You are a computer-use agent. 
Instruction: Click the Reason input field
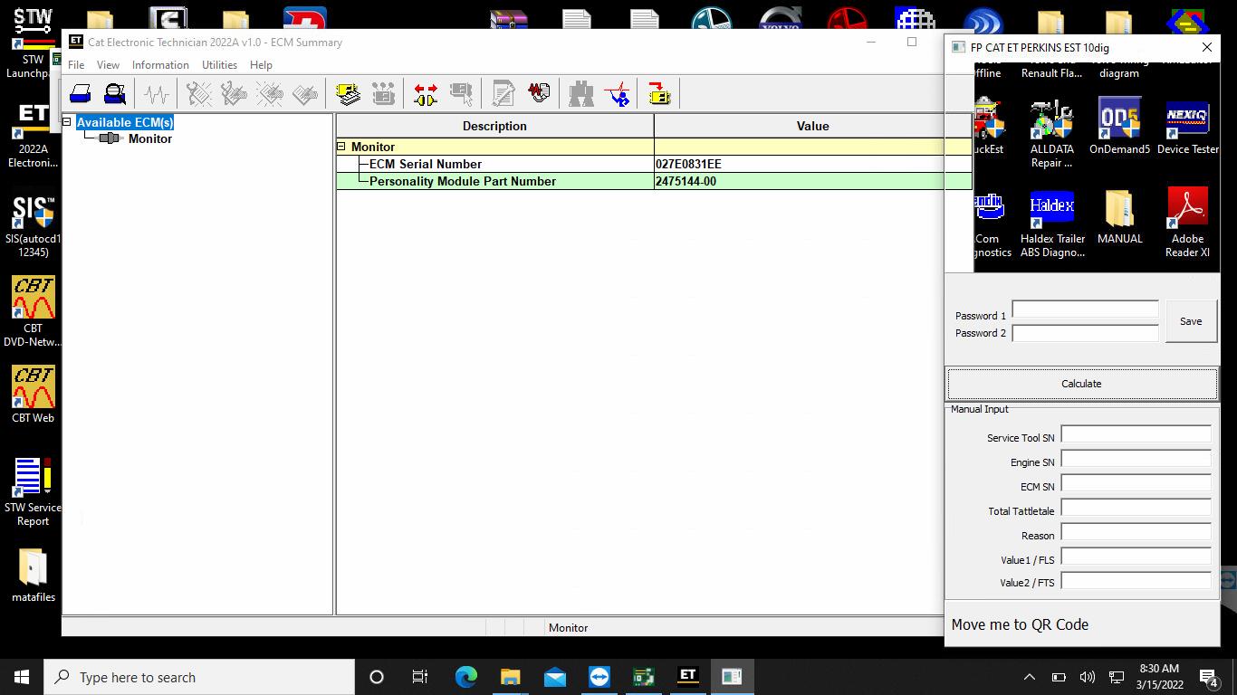point(1136,532)
